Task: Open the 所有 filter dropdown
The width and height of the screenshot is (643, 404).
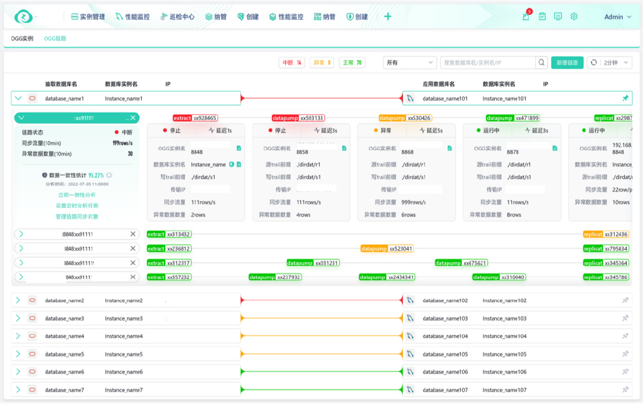Action: [409, 63]
